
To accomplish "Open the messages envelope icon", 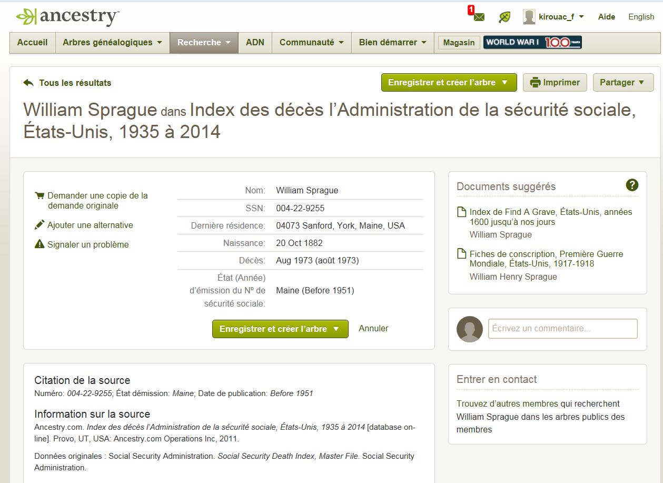I will pos(479,17).
